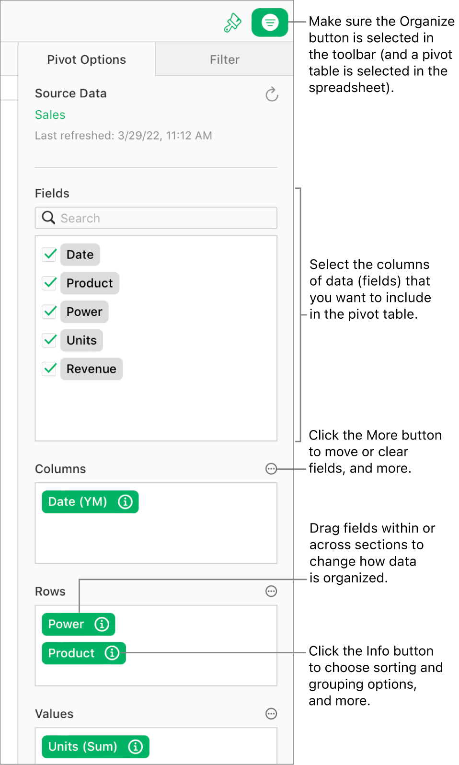
Task: Open the Columns options menu
Action: [x=271, y=469]
